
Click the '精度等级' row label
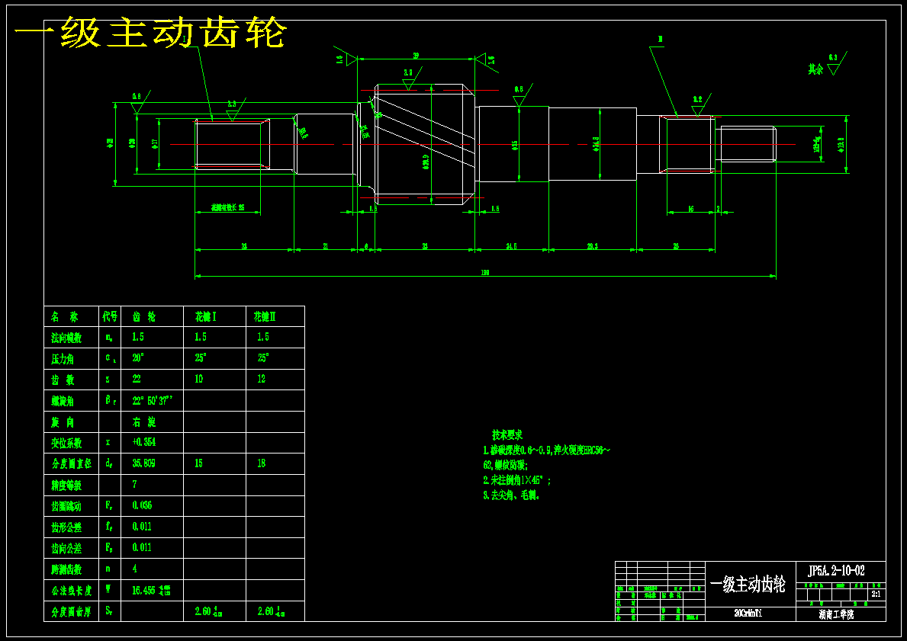(66, 486)
